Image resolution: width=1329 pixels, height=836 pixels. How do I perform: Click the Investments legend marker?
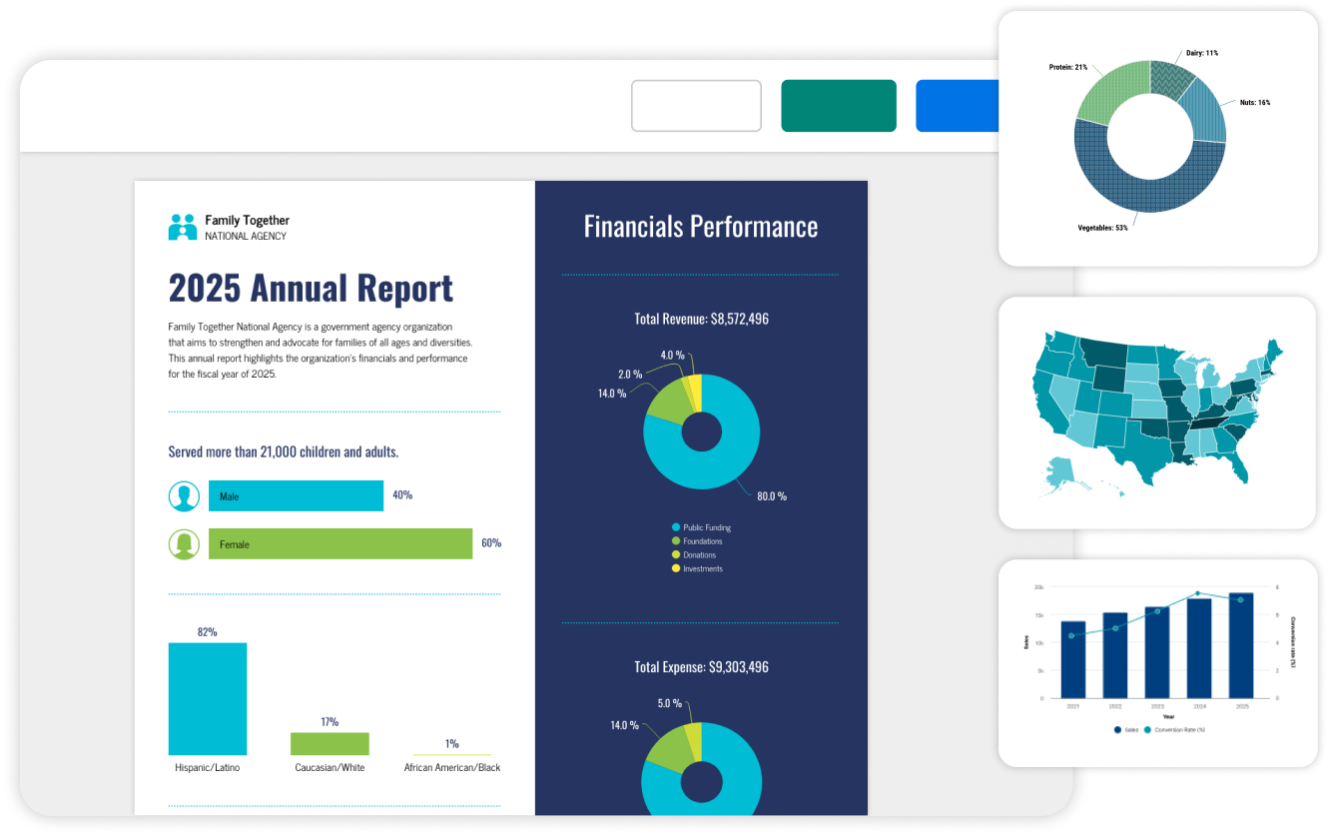pyautogui.click(x=677, y=568)
